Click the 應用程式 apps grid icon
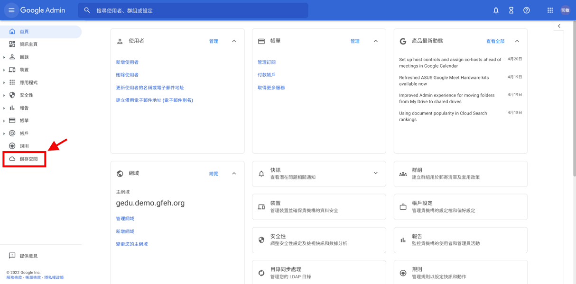Image resolution: width=576 pixels, height=284 pixels. [12, 82]
